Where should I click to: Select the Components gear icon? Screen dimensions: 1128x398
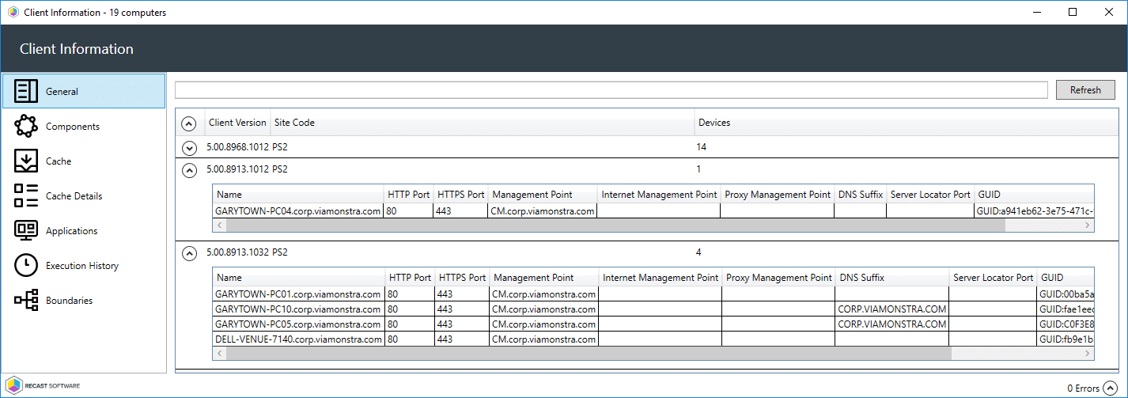click(x=26, y=126)
